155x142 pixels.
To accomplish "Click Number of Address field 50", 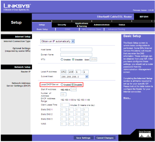I will [63, 94].
